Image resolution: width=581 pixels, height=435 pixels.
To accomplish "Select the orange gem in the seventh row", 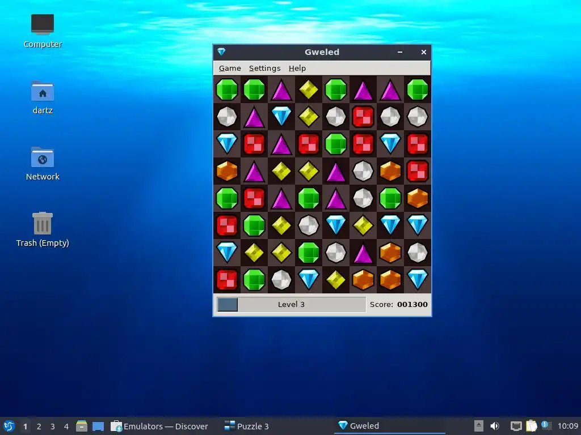I will pyautogui.click(x=390, y=253).
